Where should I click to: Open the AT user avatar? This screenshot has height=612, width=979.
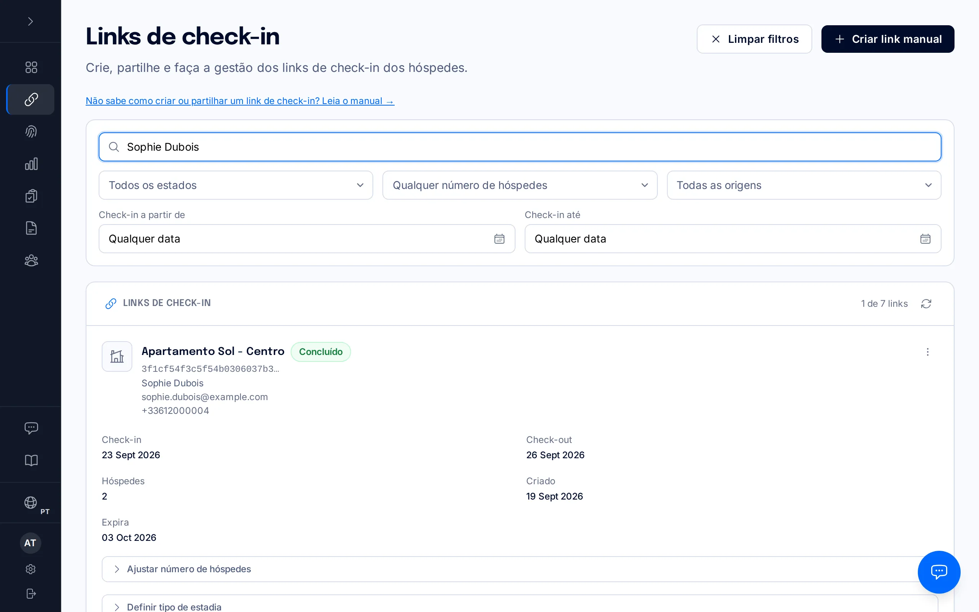tap(30, 543)
